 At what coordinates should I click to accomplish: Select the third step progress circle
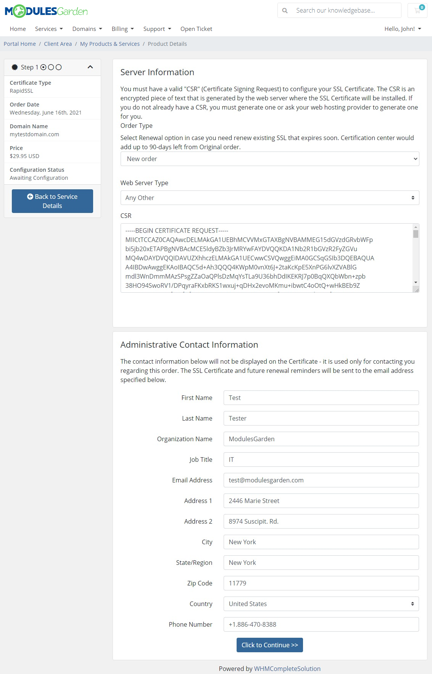point(59,67)
